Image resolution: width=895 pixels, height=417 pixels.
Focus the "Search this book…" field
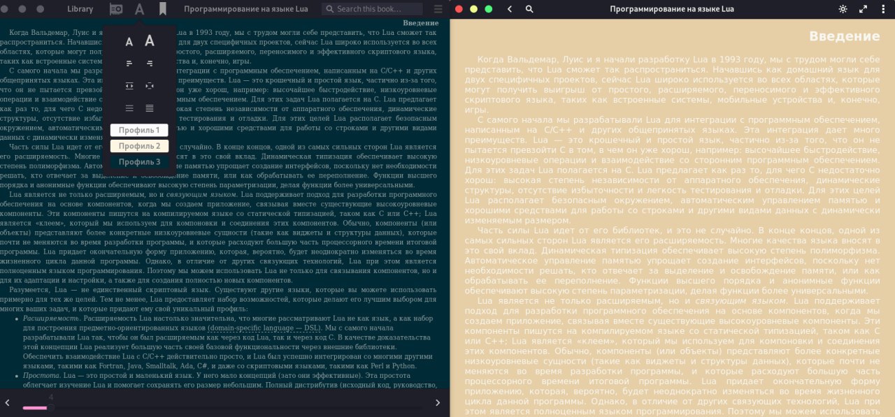(372, 9)
